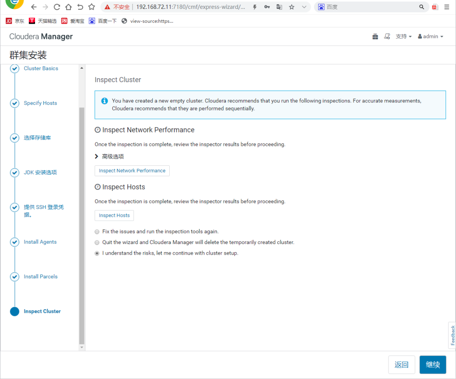
Task: Open the 支持 dropdown menu
Action: coord(403,36)
